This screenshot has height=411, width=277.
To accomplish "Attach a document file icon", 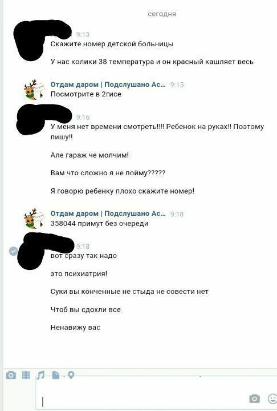I will tap(55, 375).
